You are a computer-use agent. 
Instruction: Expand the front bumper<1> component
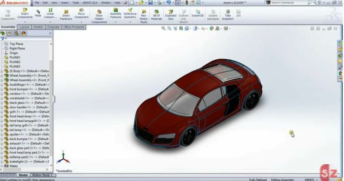2,89
